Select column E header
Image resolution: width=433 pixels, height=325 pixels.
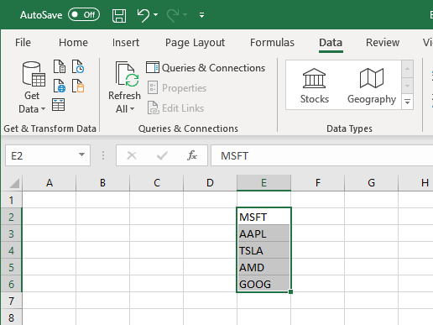point(263,183)
